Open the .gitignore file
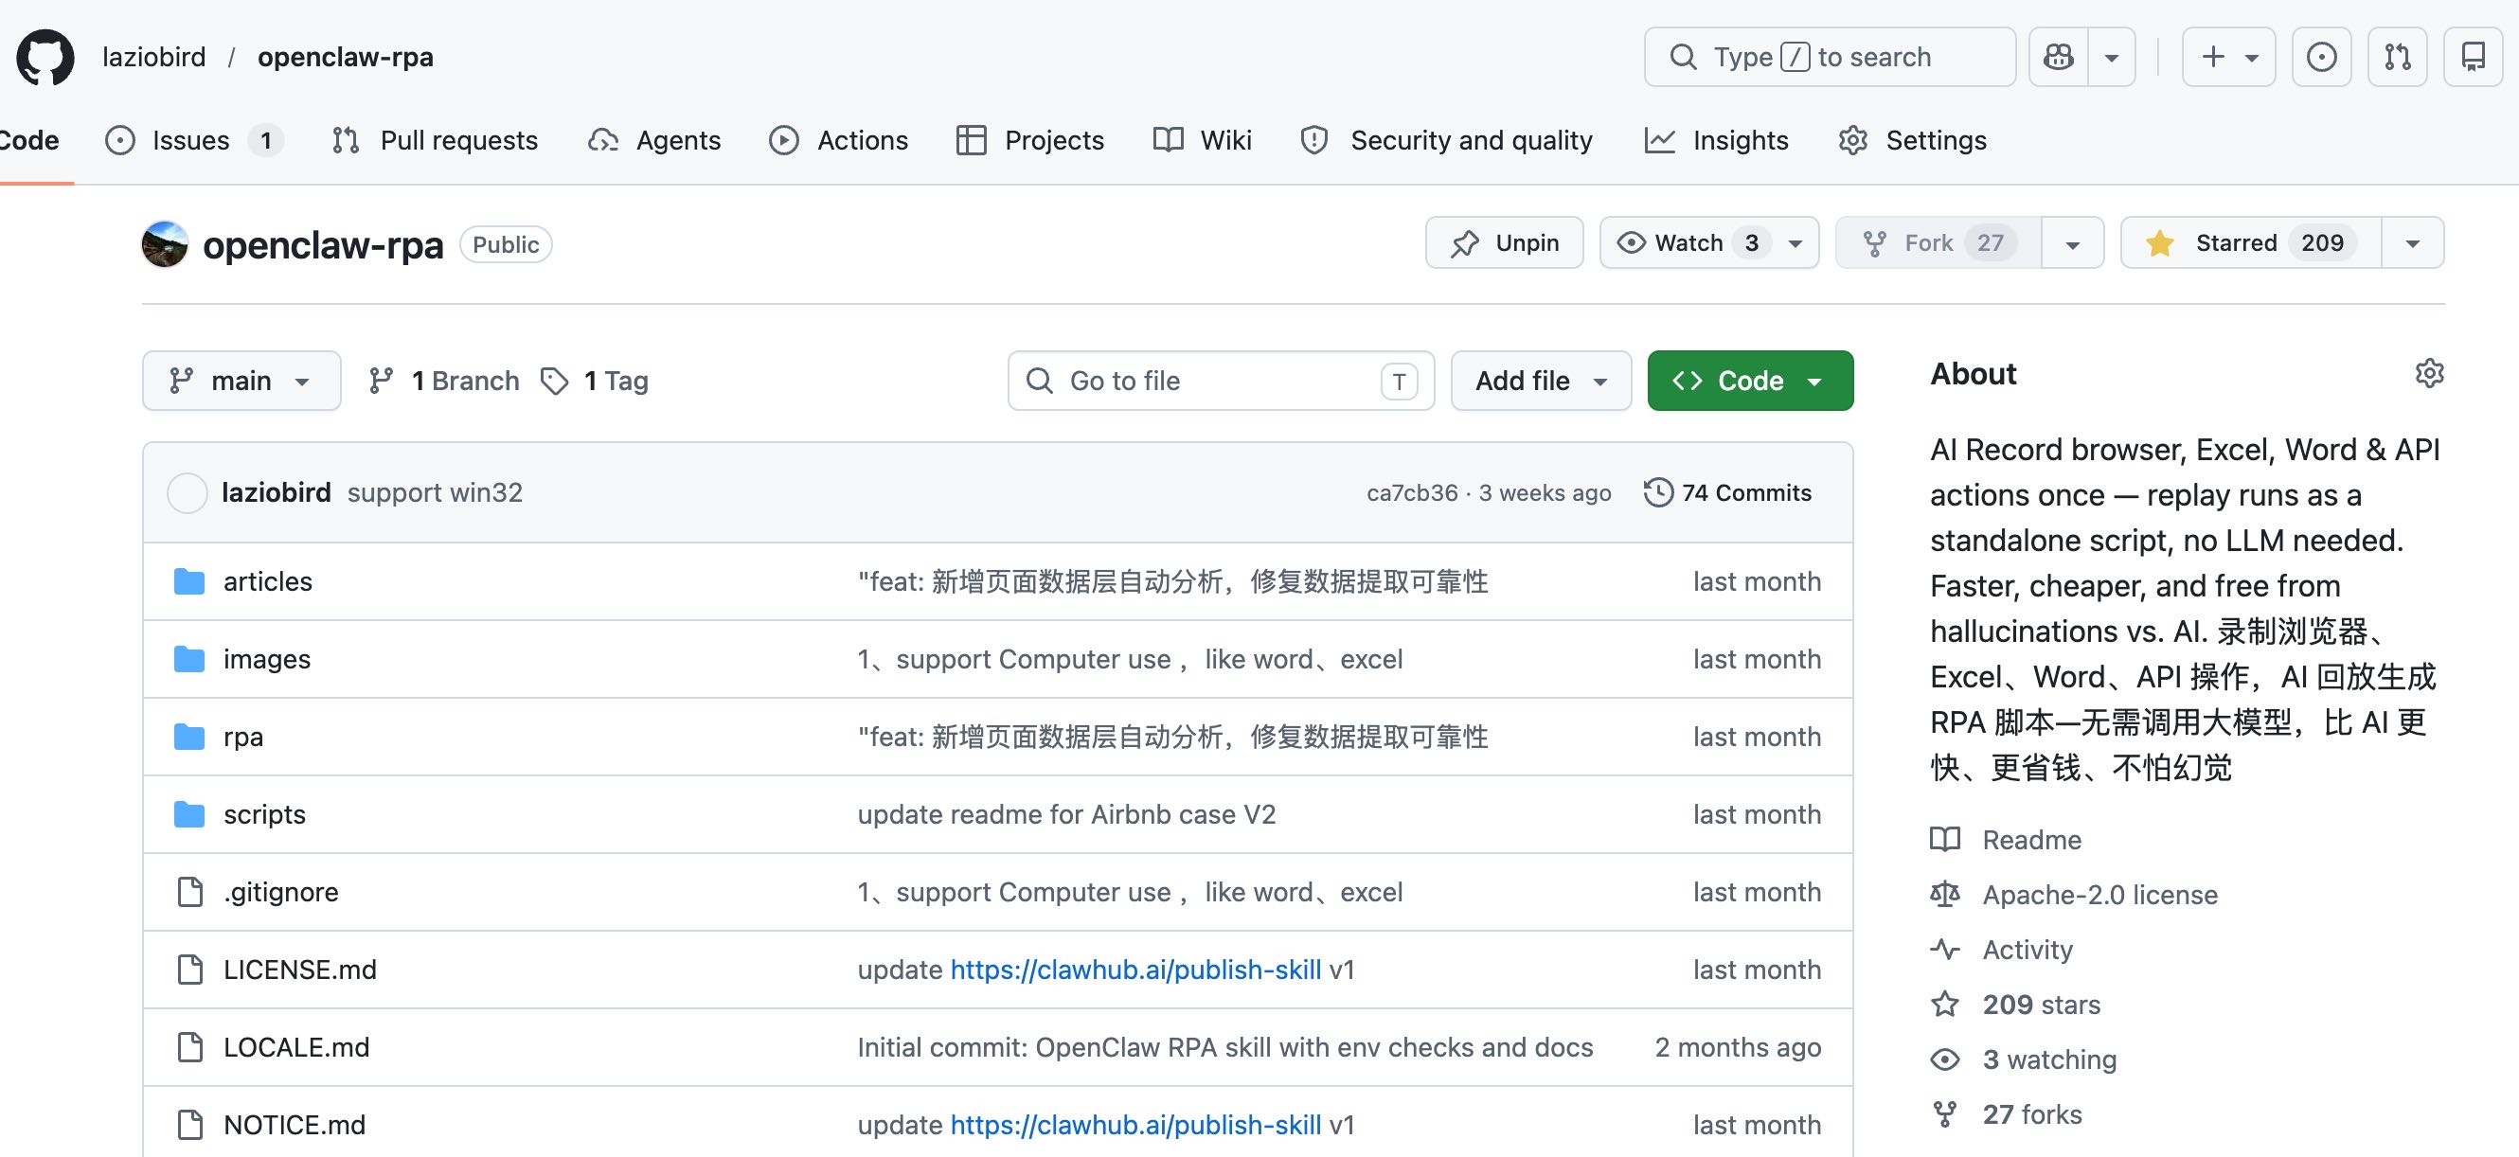This screenshot has width=2519, height=1157. (x=281, y=892)
